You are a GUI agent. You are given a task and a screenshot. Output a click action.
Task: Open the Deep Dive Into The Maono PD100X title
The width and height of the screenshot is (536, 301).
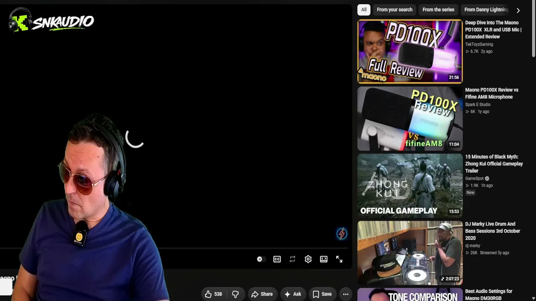pos(493,30)
